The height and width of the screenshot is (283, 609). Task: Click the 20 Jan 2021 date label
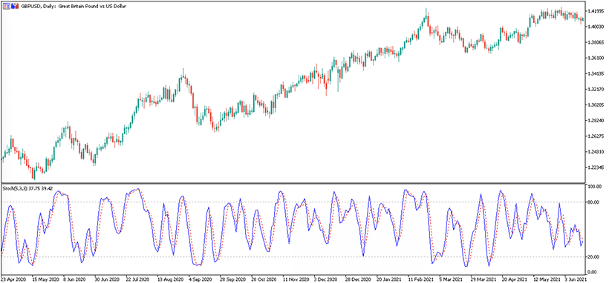coord(388,279)
